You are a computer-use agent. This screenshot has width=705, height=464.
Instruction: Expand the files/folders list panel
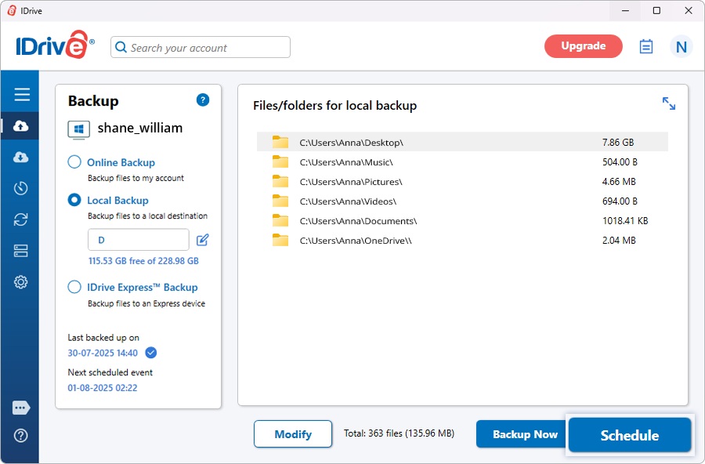(x=669, y=103)
